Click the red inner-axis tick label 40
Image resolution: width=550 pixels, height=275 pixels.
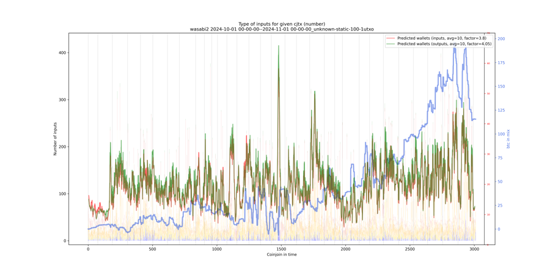[x=488, y=124]
